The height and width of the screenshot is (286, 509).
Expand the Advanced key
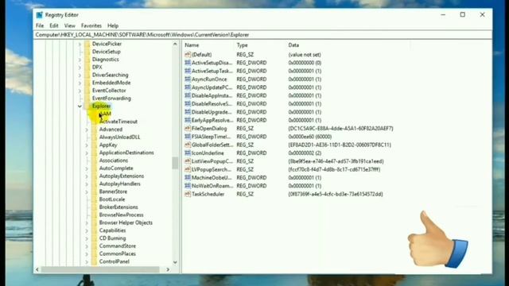[x=87, y=129]
